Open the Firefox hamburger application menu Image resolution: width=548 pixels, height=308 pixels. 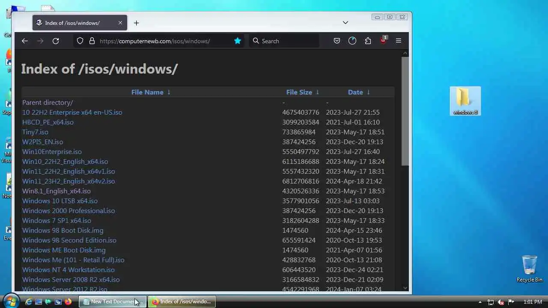399,41
